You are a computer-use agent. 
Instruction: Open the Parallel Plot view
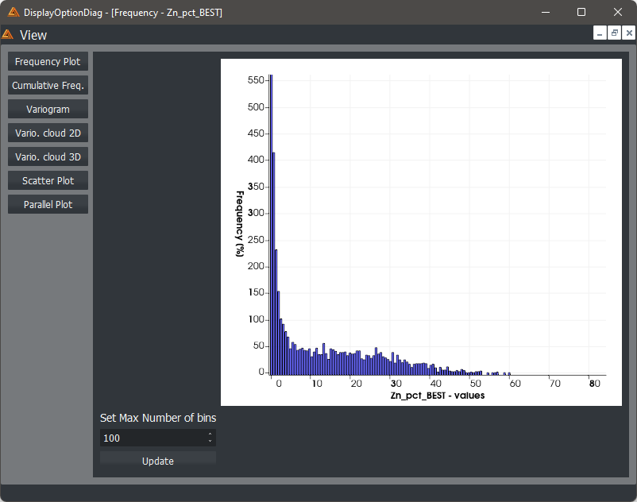(x=48, y=204)
